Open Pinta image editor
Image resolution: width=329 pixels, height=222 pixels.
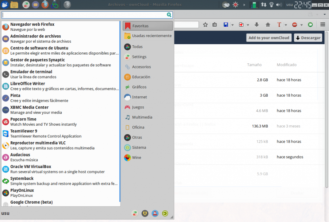61,98
